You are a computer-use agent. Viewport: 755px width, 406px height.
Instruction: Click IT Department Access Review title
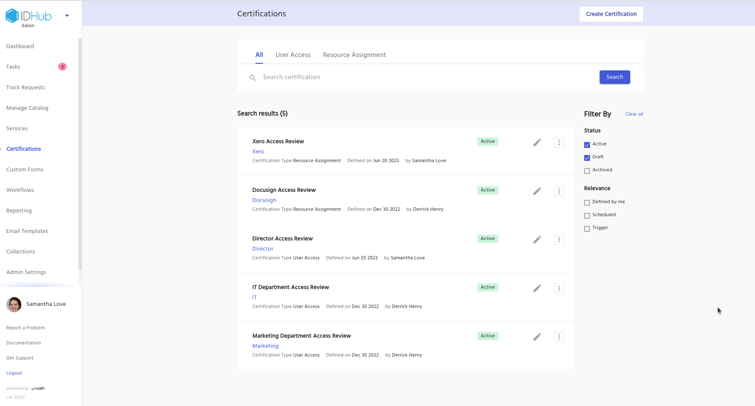click(x=291, y=287)
